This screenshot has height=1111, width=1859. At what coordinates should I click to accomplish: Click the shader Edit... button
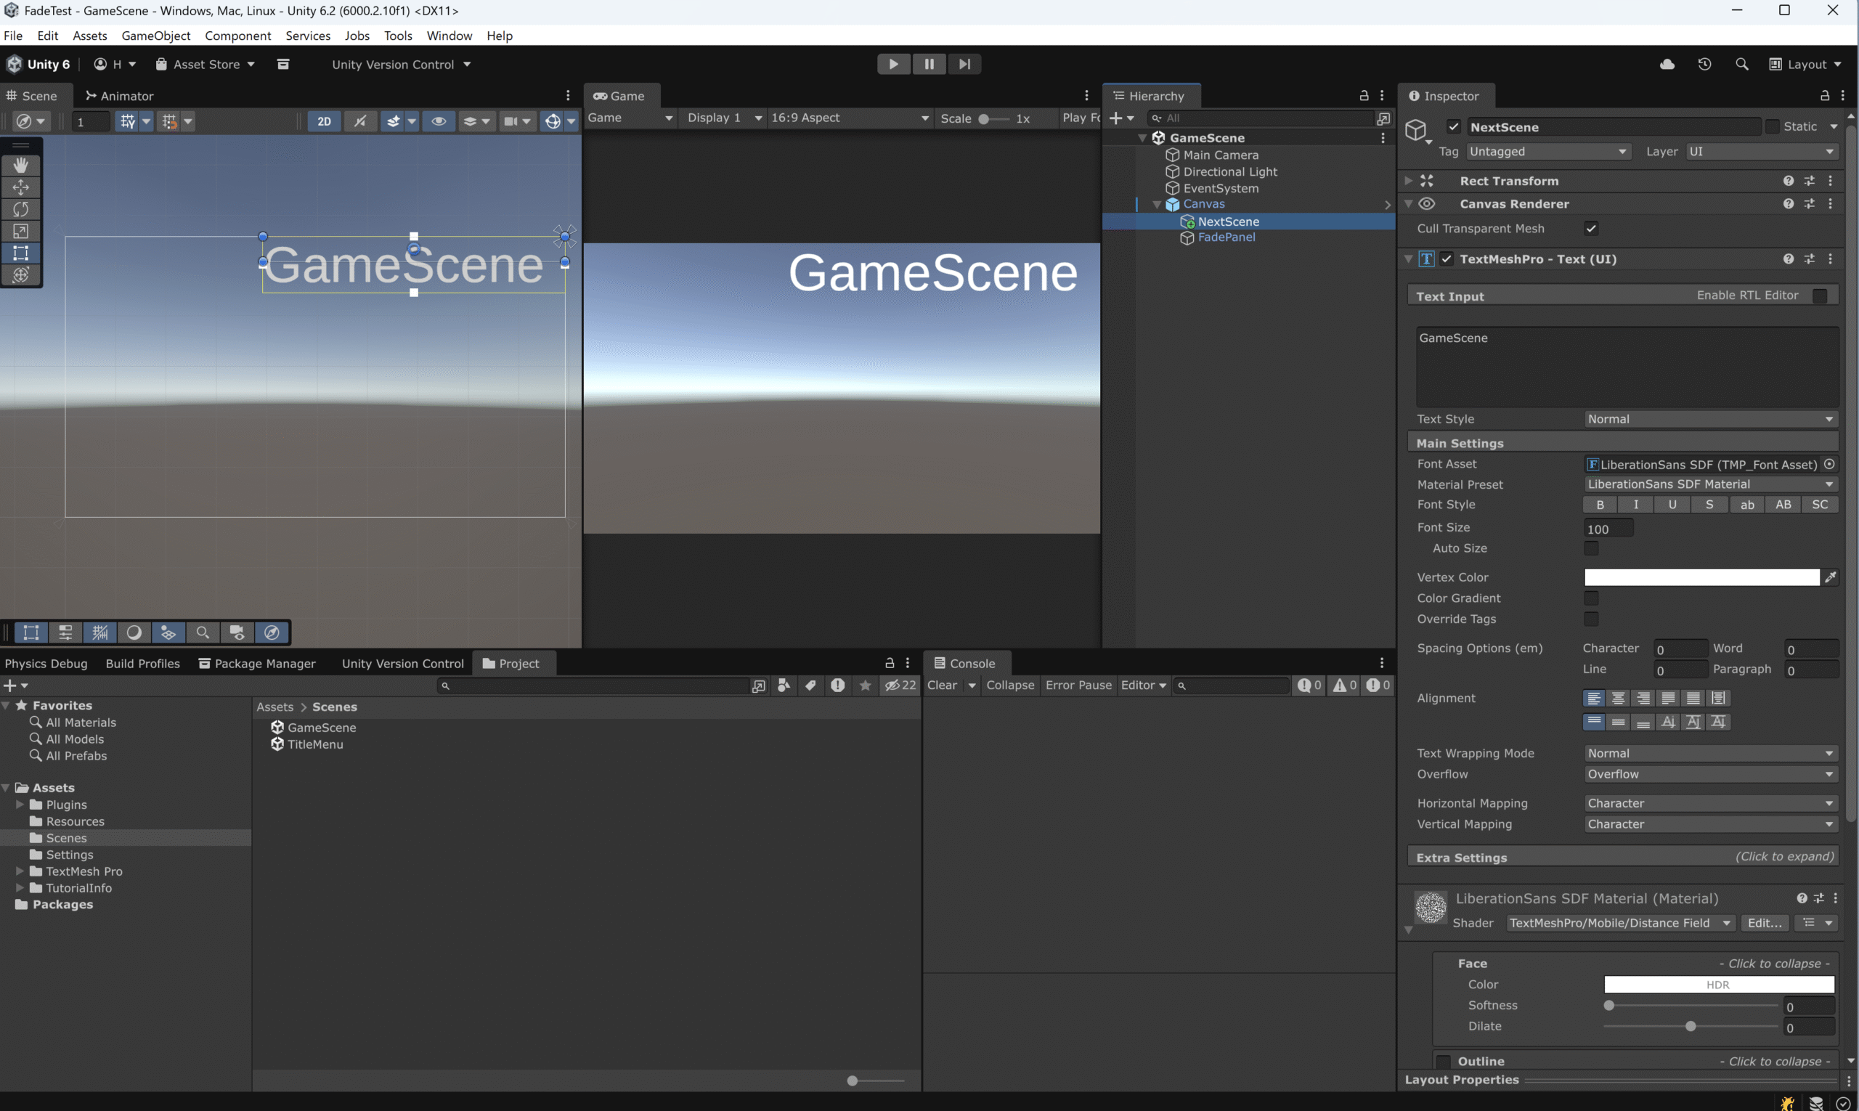[x=1764, y=923]
